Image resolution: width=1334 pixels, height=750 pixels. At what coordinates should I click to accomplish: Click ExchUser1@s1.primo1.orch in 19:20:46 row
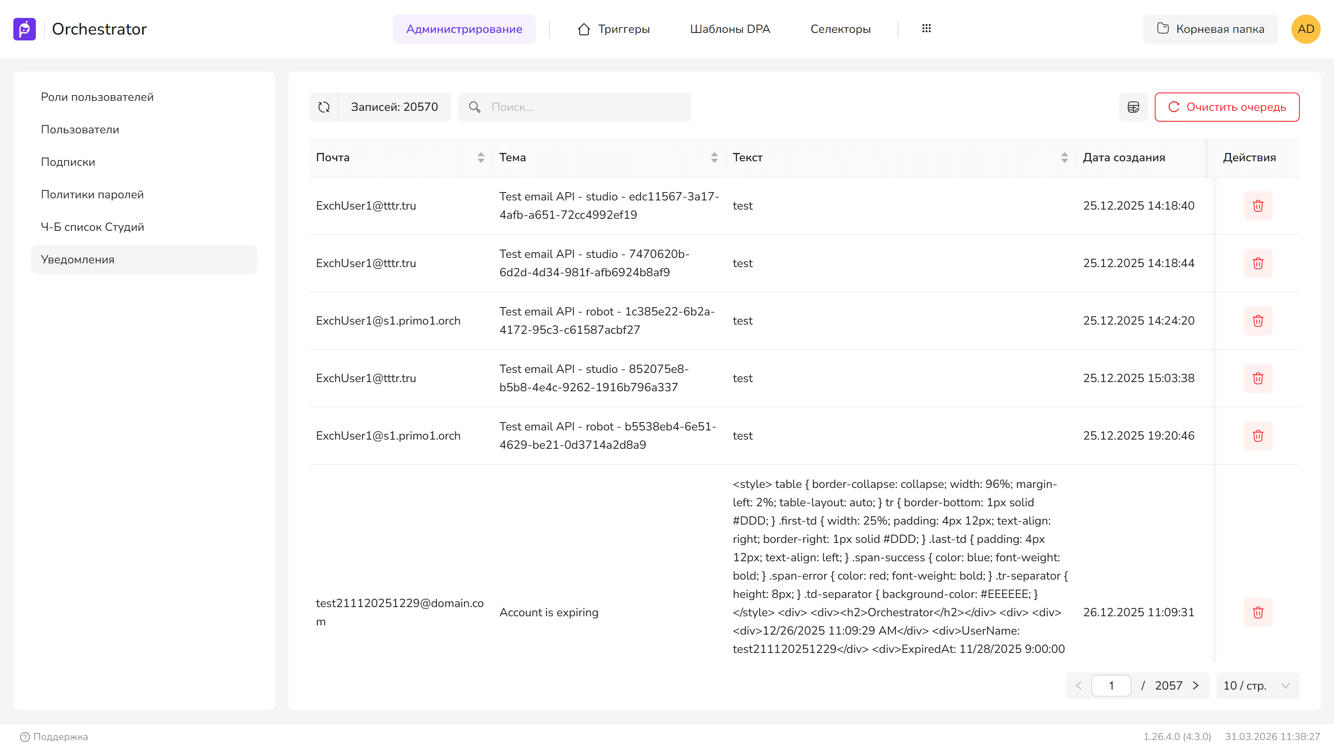click(389, 436)
